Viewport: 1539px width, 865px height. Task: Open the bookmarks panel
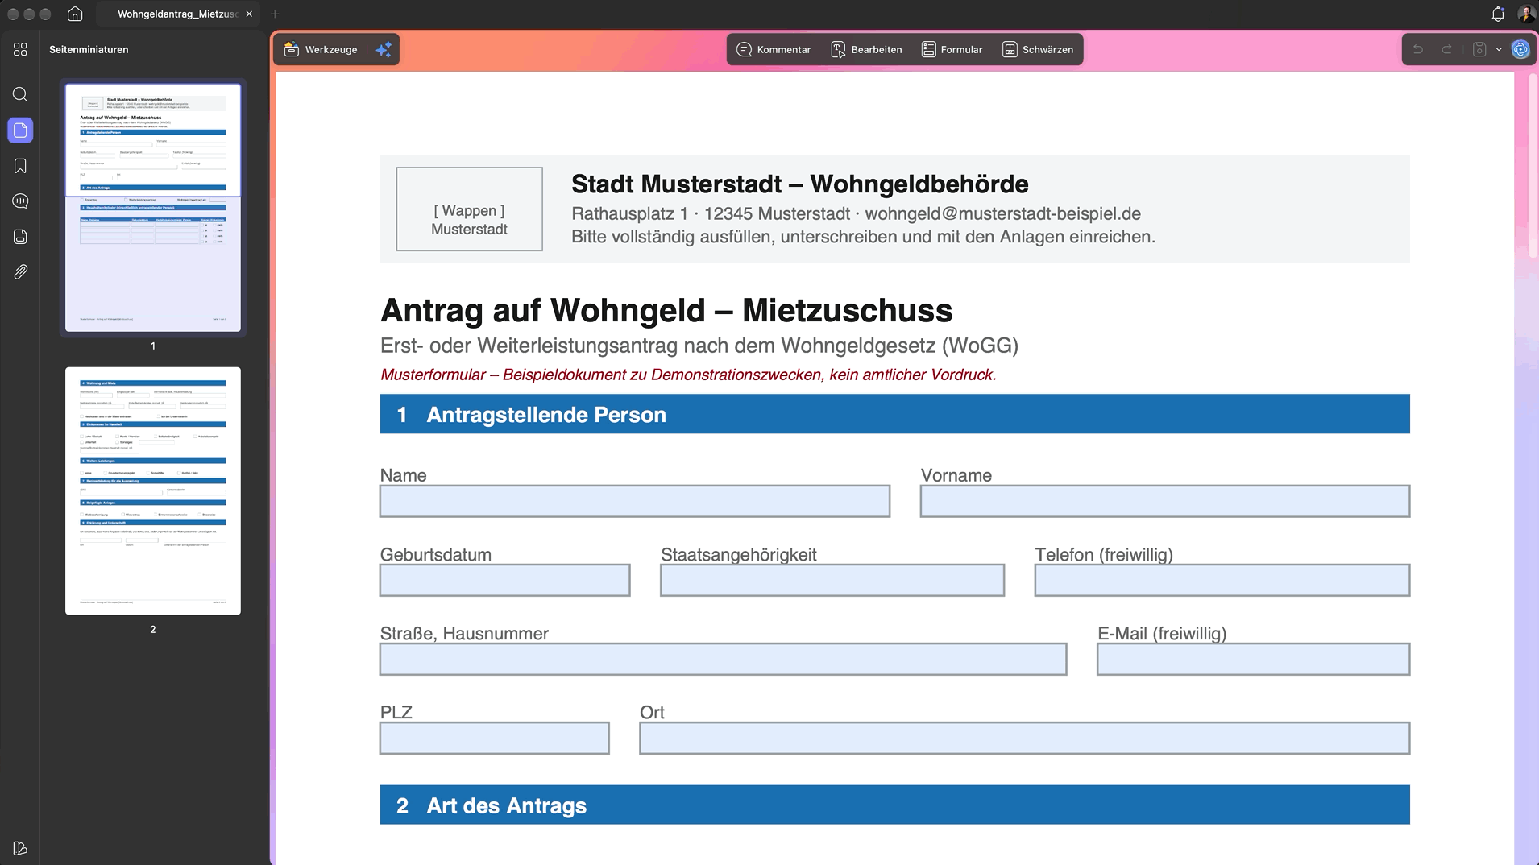(x=20, y=166)
